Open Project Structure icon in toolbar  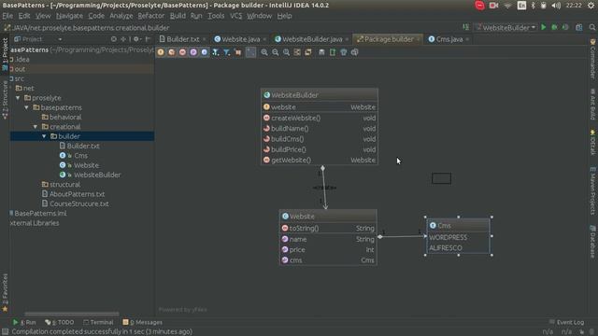pyautogui.click(x=579, y=27)
